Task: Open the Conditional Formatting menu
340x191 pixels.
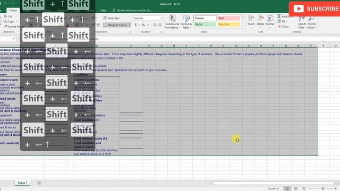Action: 172,22
